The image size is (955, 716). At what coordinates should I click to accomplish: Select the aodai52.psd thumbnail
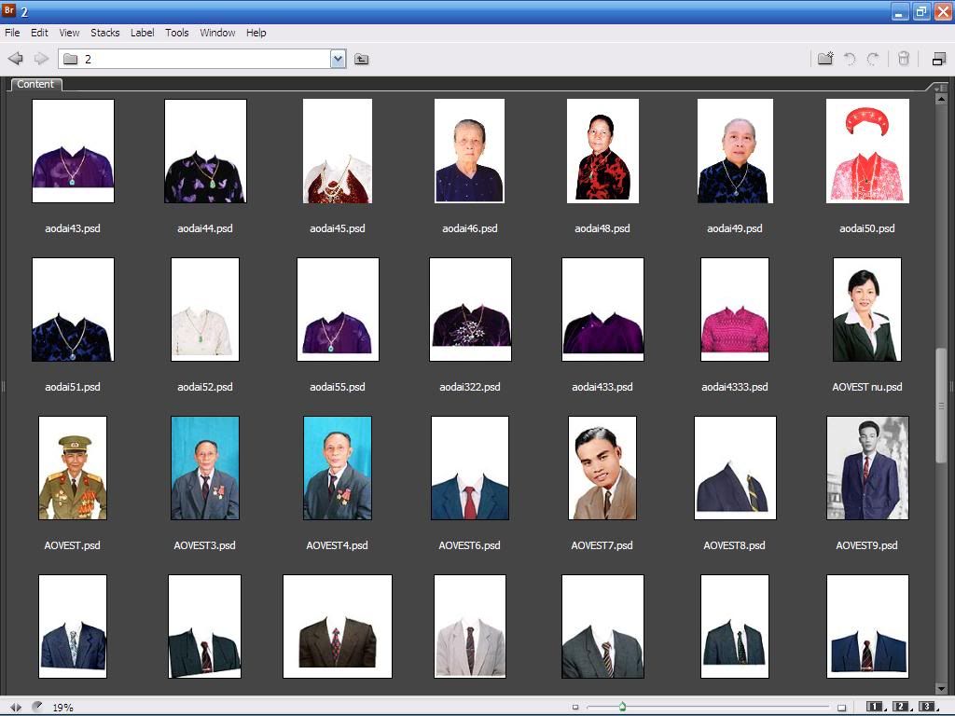pos(205,310)
